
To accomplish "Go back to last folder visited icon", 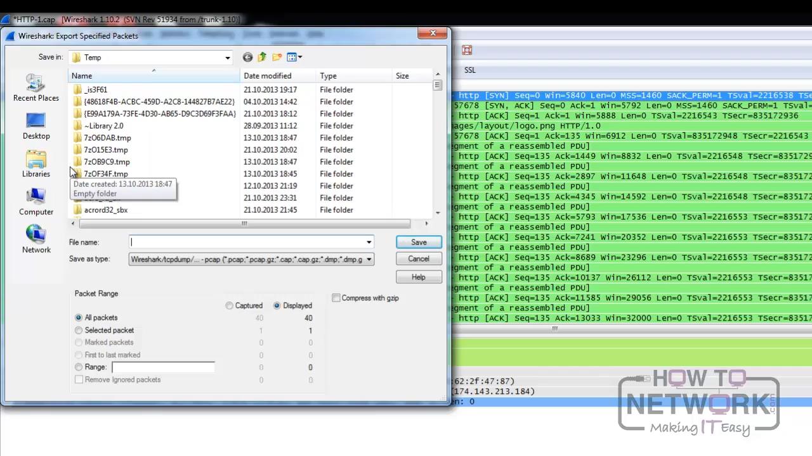I will point(247,57).
